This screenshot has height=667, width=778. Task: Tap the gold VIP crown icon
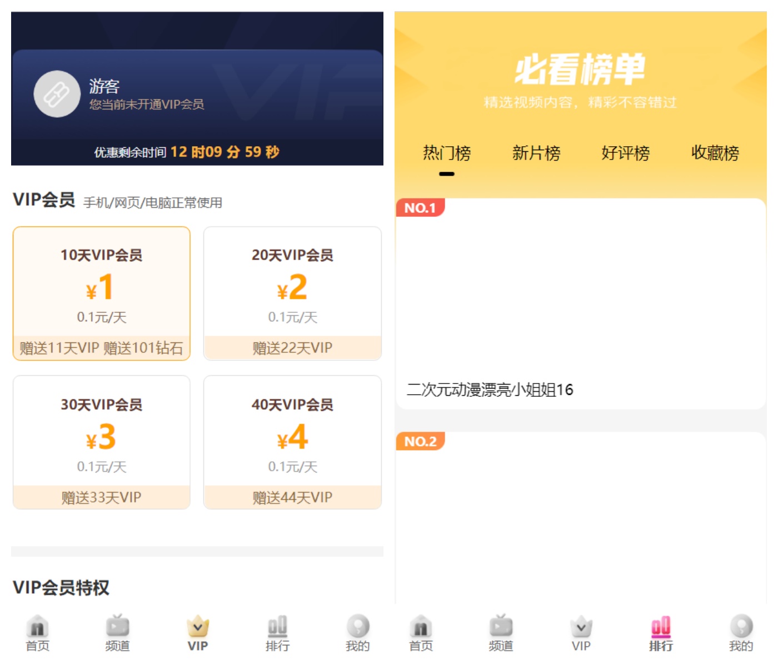click(197, 627)
